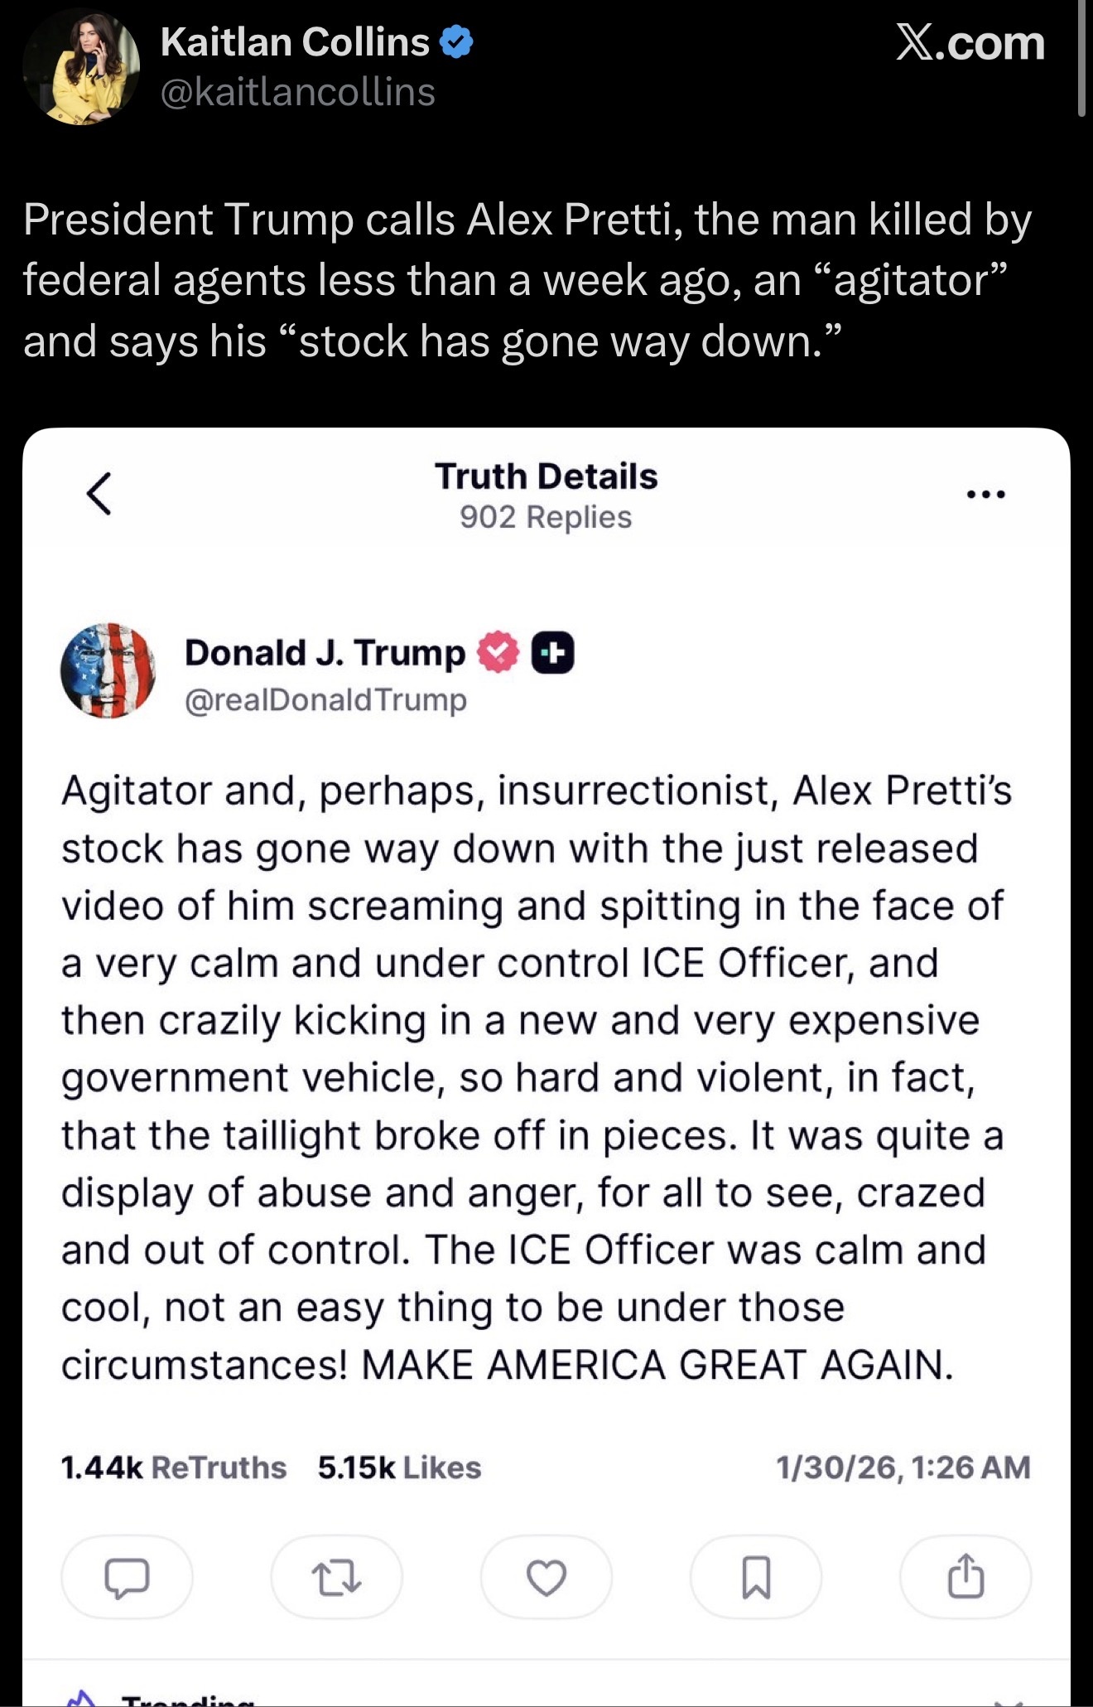Click the ReTruth arrows icon
This screenshot has height=1707, width=1093.
(x=336, y=1577)
